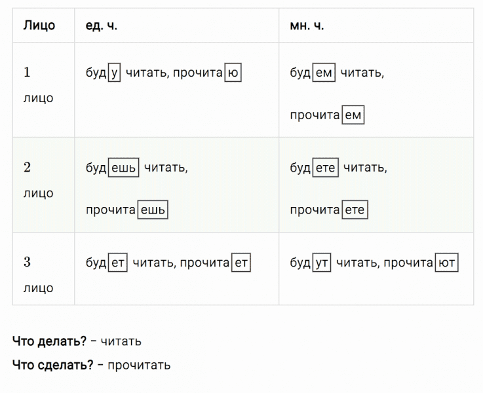The width and height of the screenshot is (483, 393).
Task: Click the "Лицо" column header
Action: (39, 26)
